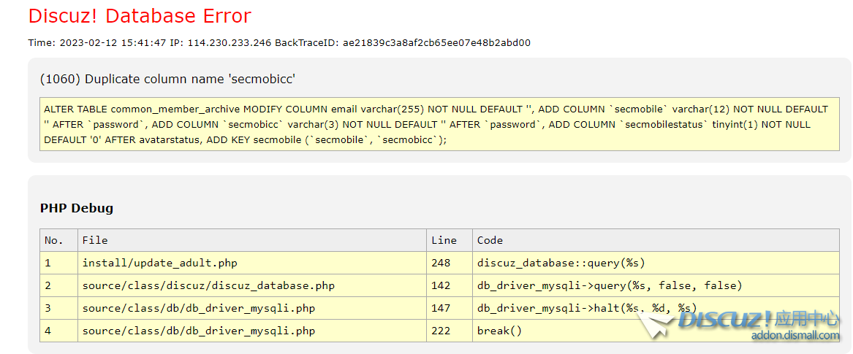Click line number 248 cell
853x354 pixels.
pos(441,263)
